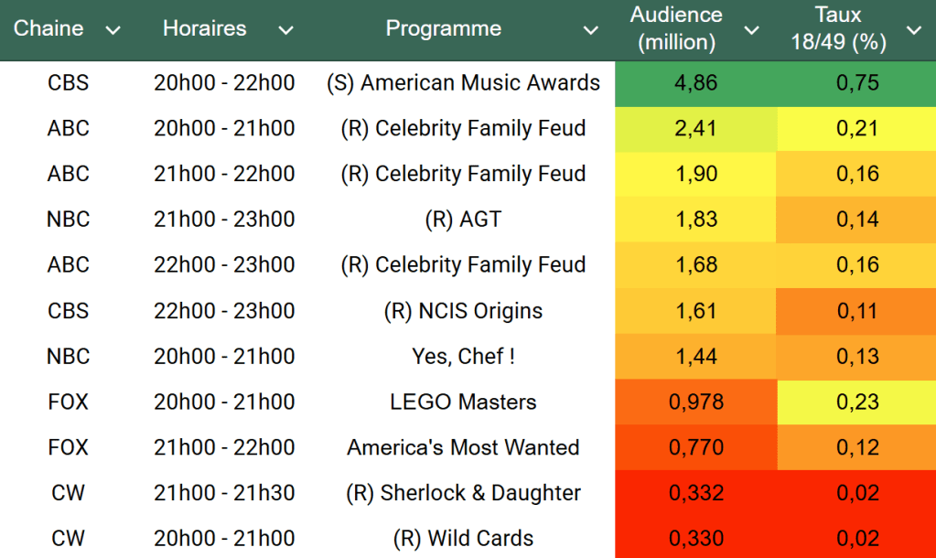Select the LEGO Masters programme cell

(x=463, y=402)
